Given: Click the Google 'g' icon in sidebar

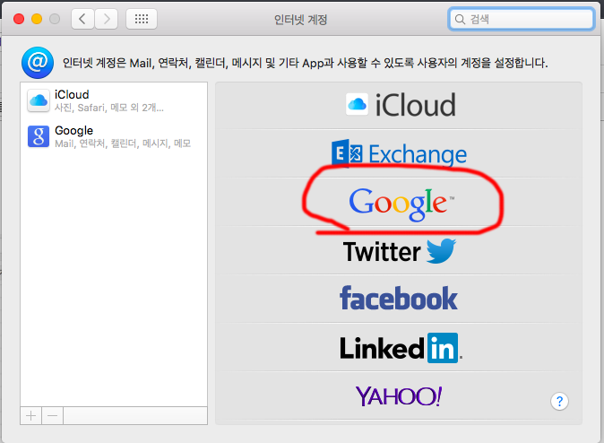Looking at the screenshot, I should pyautogui.click(x=39, y=136).
